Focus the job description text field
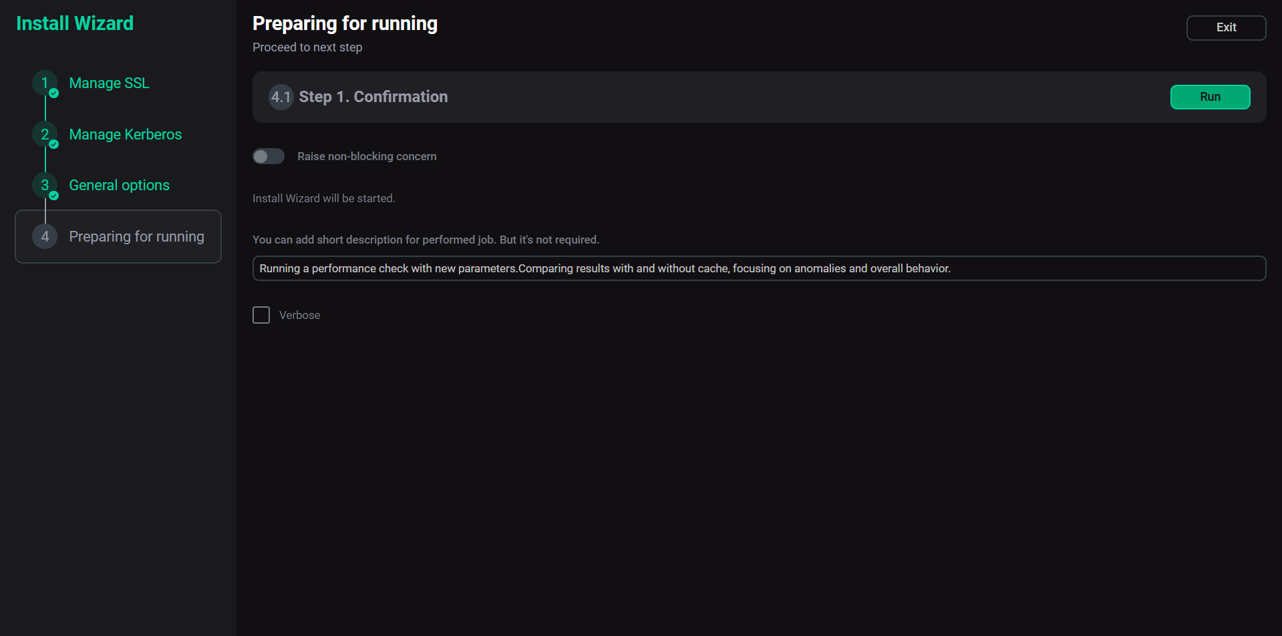Viewport: 1282px width, 636px height. click(x=759, y=268)
